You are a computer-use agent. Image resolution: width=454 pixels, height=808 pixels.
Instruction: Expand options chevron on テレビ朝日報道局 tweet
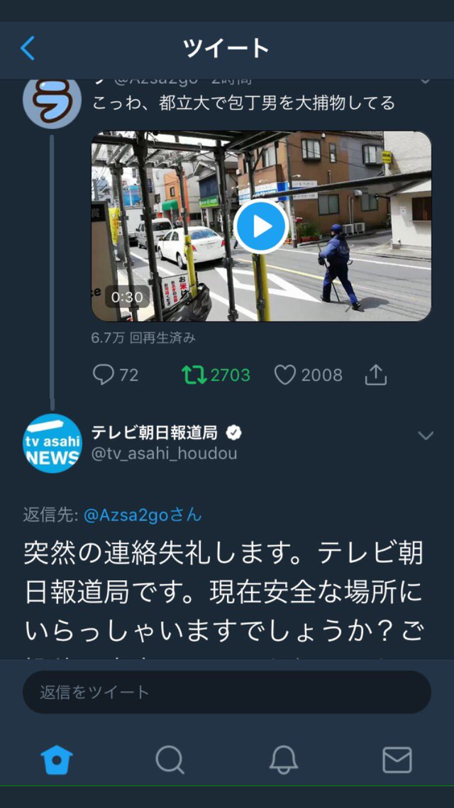(x=426, y=435)
